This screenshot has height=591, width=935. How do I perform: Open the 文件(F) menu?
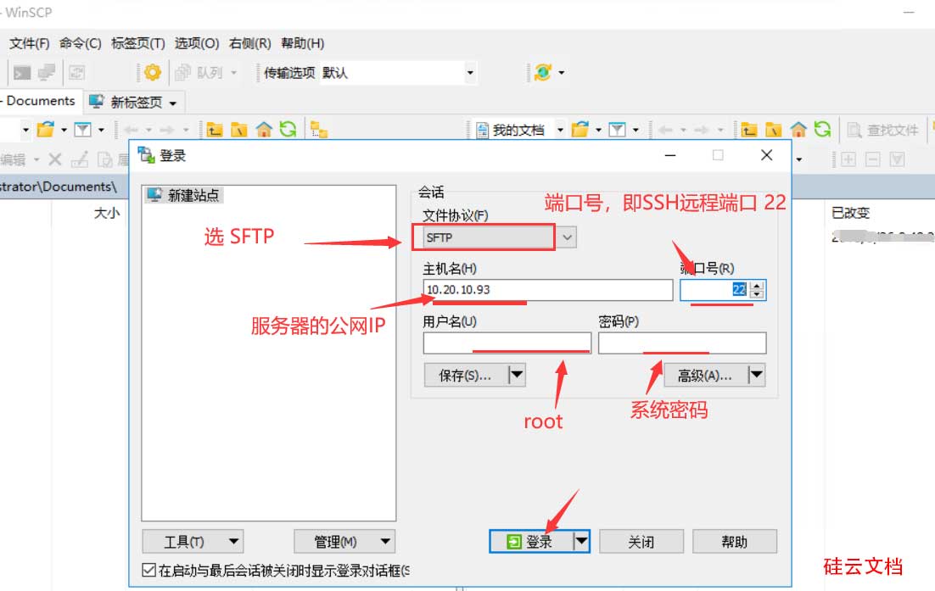(x=30, y=43)
